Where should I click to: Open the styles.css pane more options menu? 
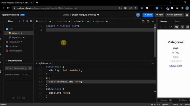click(153, 63)
